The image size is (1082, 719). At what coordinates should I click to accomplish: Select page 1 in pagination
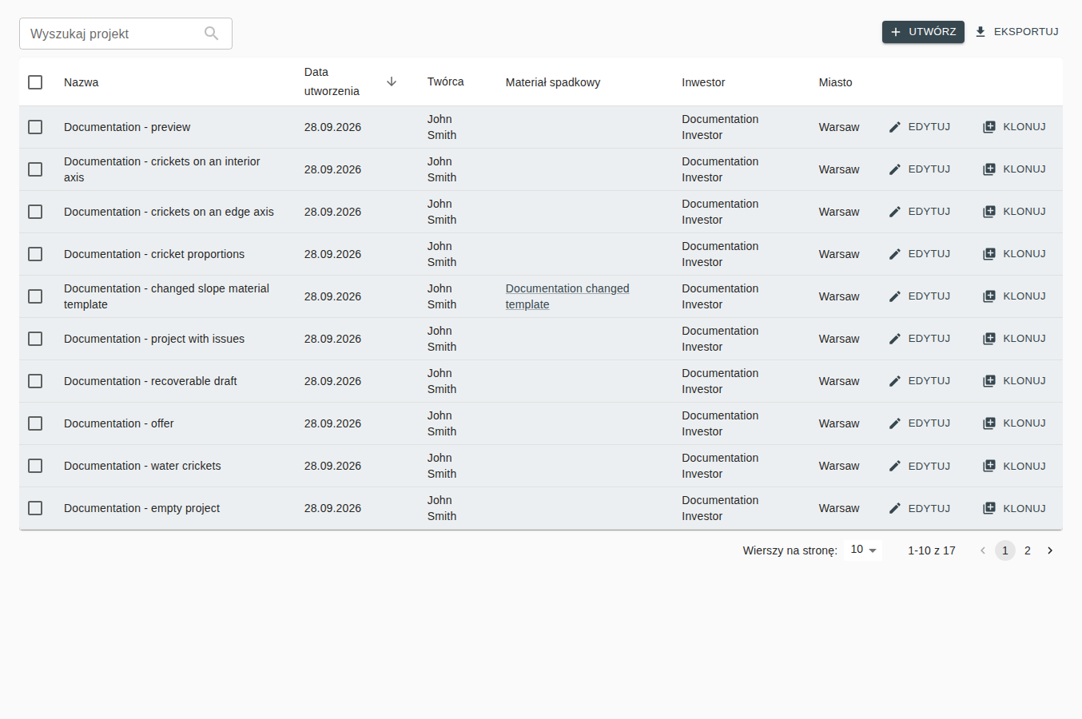click(x=1005, y=550)
